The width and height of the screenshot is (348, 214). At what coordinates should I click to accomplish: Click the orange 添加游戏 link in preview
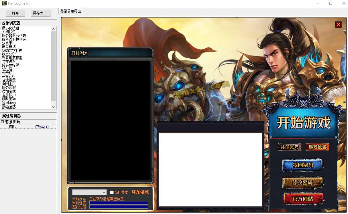[140, 192]
